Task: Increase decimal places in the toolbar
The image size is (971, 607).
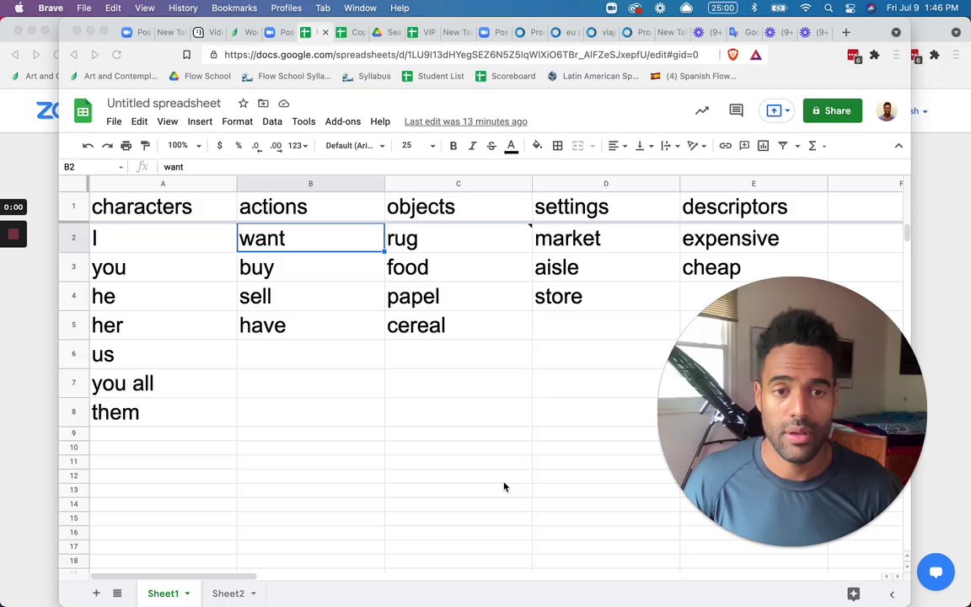Action: tap(276, 146)
